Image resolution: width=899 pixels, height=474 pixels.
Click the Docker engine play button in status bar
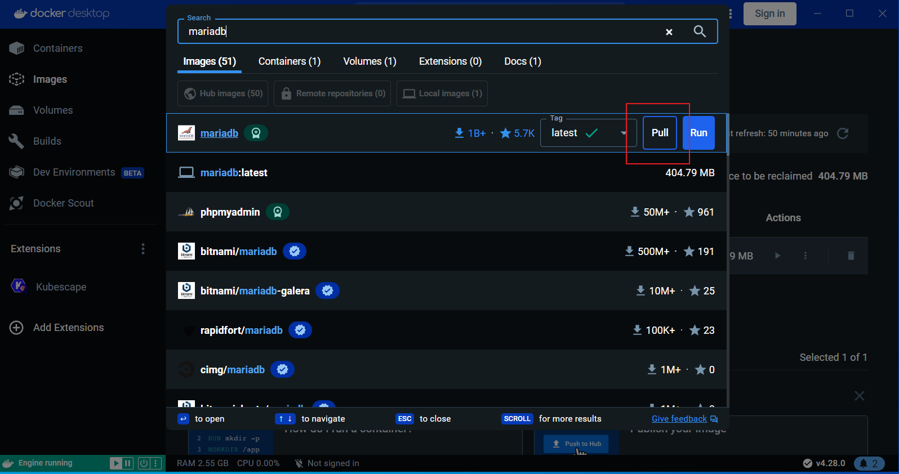tap(115, 463)
